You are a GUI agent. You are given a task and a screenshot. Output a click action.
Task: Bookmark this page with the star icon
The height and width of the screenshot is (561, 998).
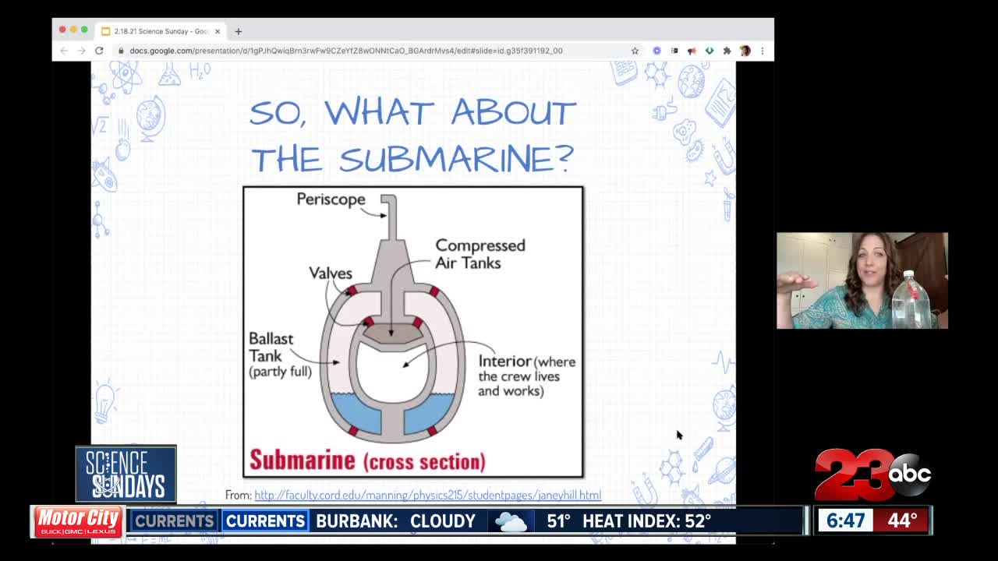[x=635, y=51]
